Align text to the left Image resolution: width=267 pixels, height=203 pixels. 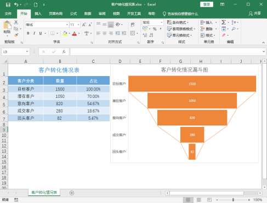point(98,33)
